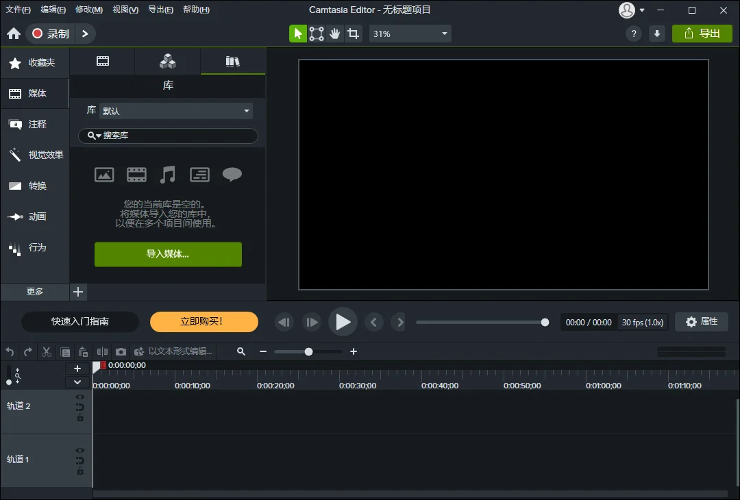Cut selection with the scissors icon

click(x=47, y=351)
